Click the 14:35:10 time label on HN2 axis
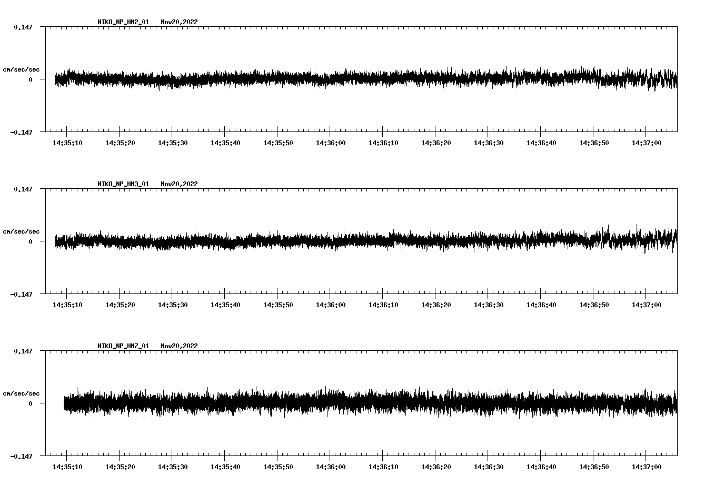This screenshot has height=486, width=715. 67,143
